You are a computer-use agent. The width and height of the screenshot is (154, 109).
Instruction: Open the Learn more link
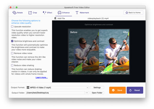[42, 77]
